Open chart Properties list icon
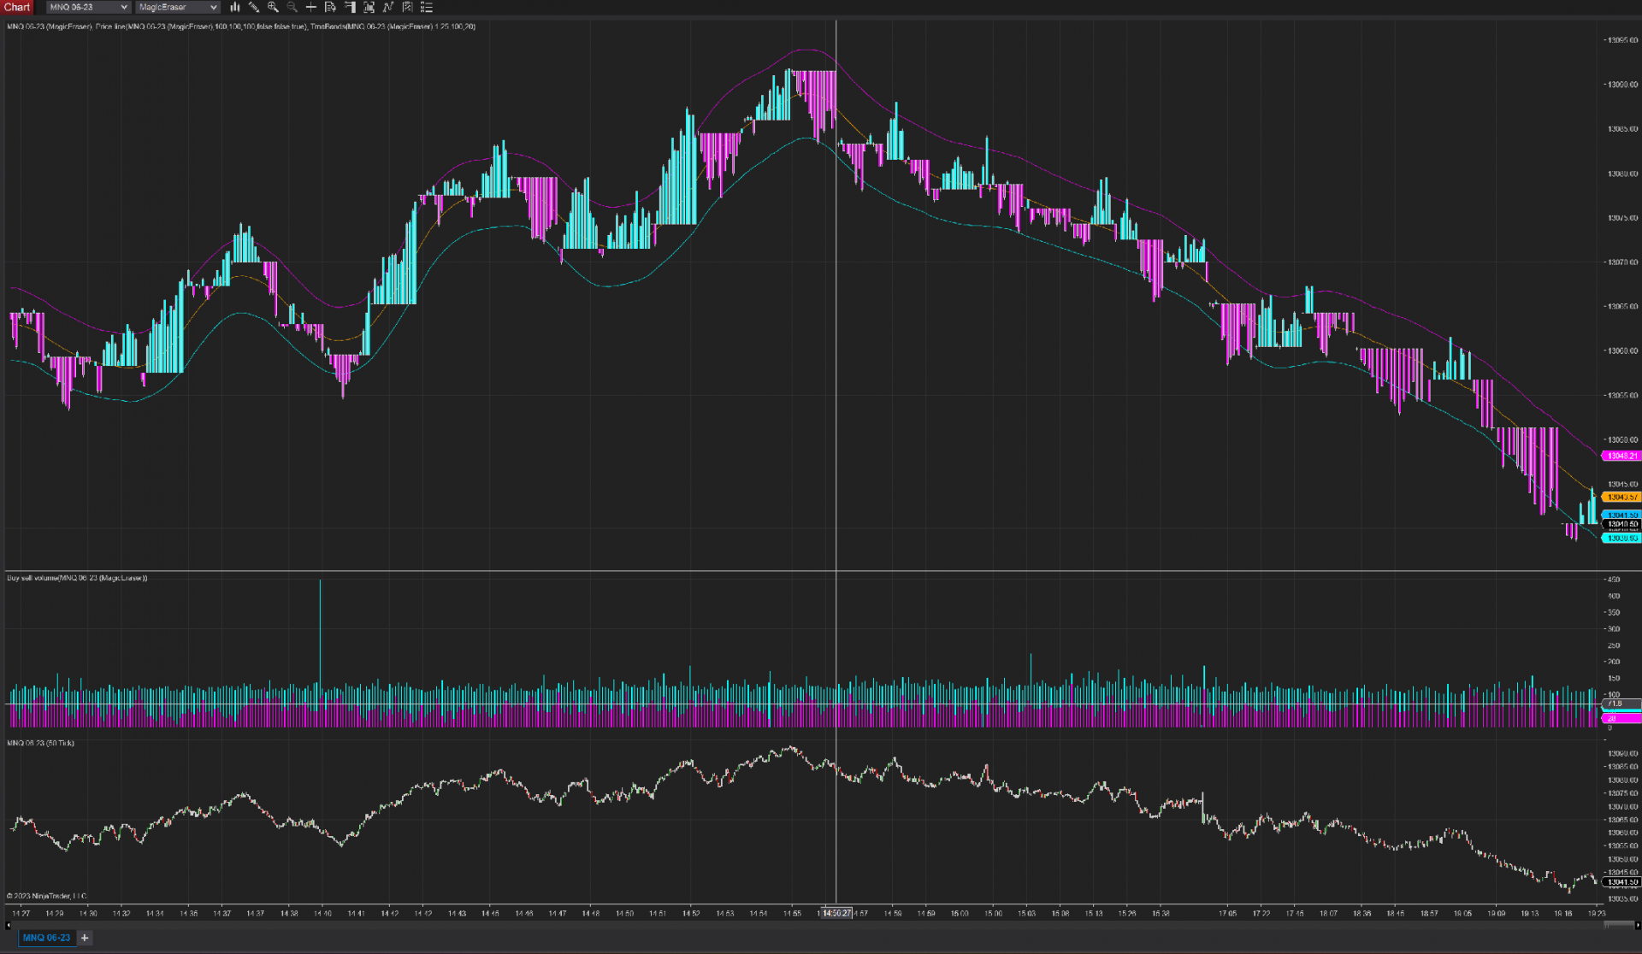 click(427, 7)
